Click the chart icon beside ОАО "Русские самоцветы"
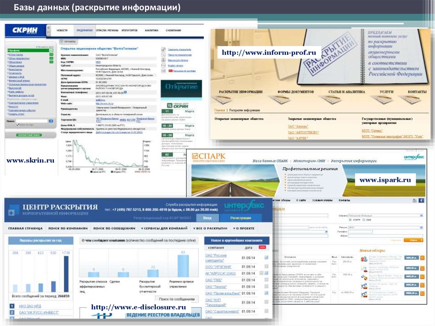Viewport: 435px width, 326px height. coord(266,258)
